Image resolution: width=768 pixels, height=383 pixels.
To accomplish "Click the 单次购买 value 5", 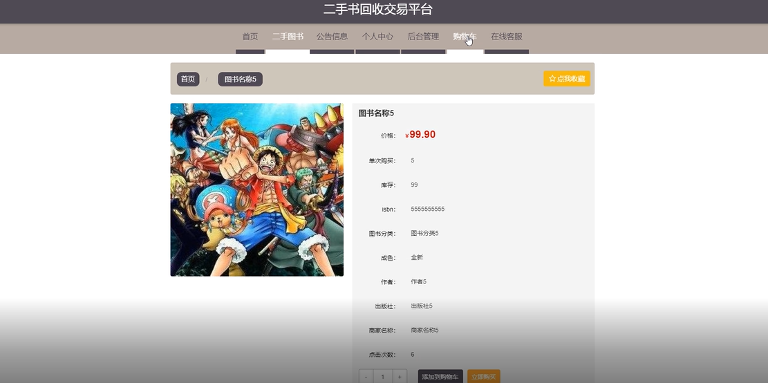I will [413, 160].
